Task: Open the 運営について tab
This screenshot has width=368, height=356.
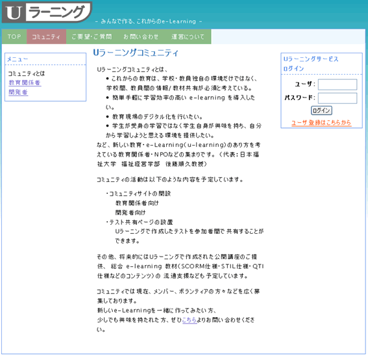Action: [188, 36]
